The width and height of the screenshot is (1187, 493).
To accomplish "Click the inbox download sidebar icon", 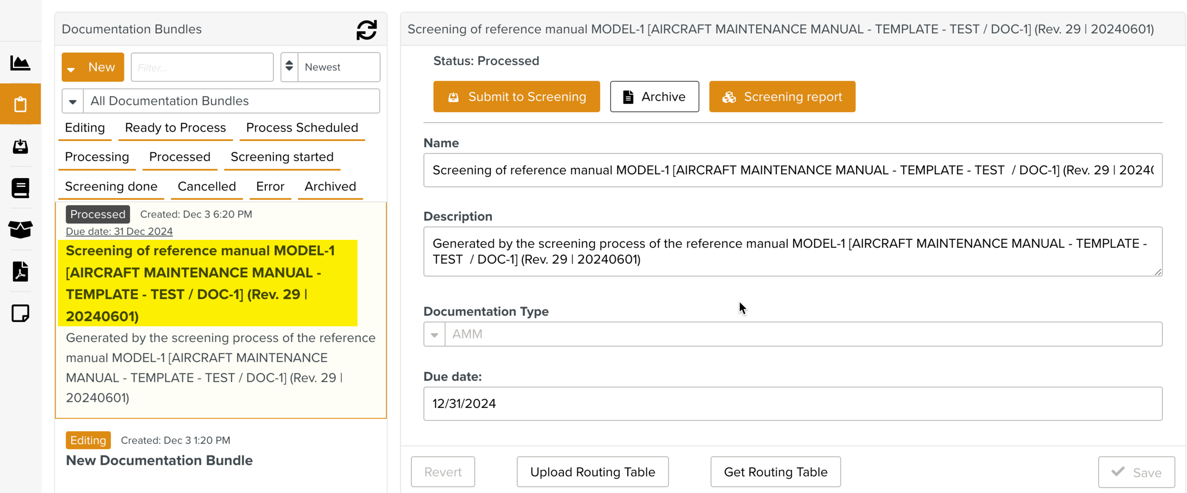I will [x=20, y=146].
